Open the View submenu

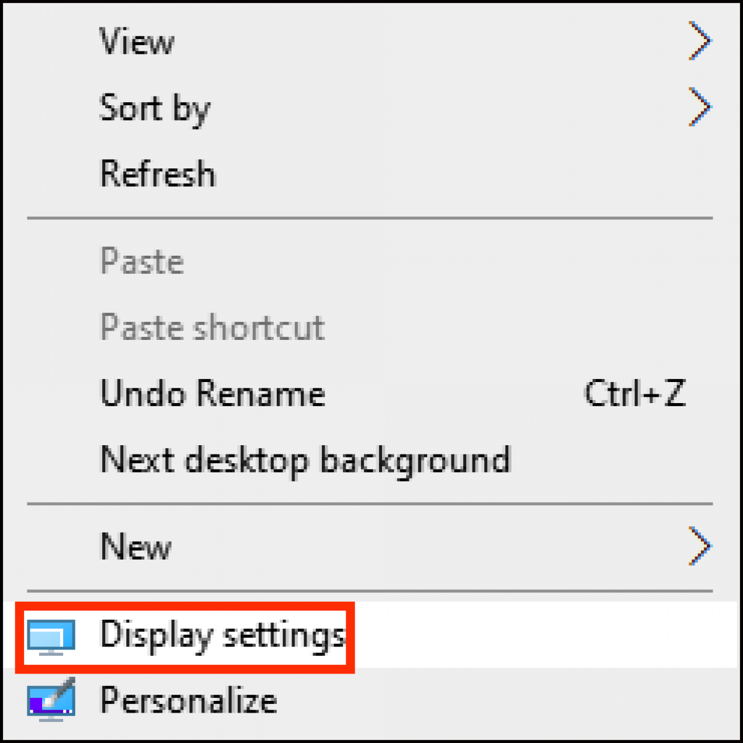pyautogui.click(x=137, y=41)
